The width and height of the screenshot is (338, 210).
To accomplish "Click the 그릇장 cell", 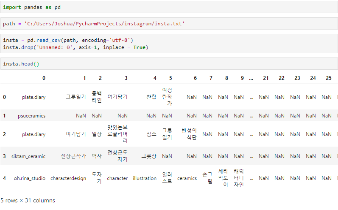I will [x=149, y=156].
